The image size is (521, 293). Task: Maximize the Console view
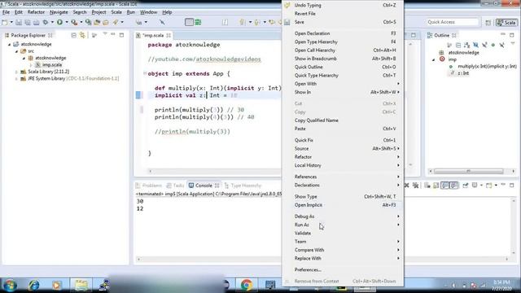click(512, 185)
